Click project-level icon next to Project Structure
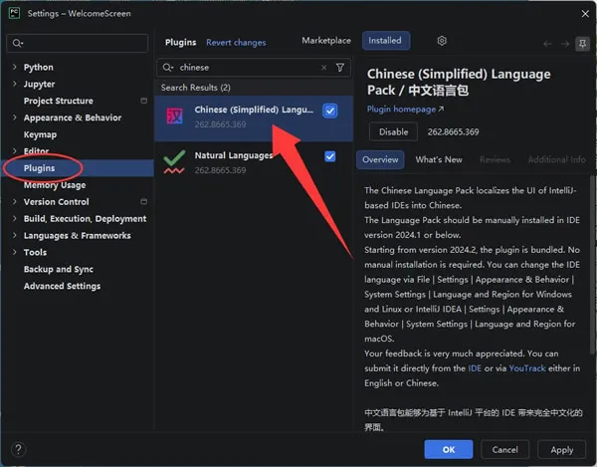 click(x=144, y=101)
